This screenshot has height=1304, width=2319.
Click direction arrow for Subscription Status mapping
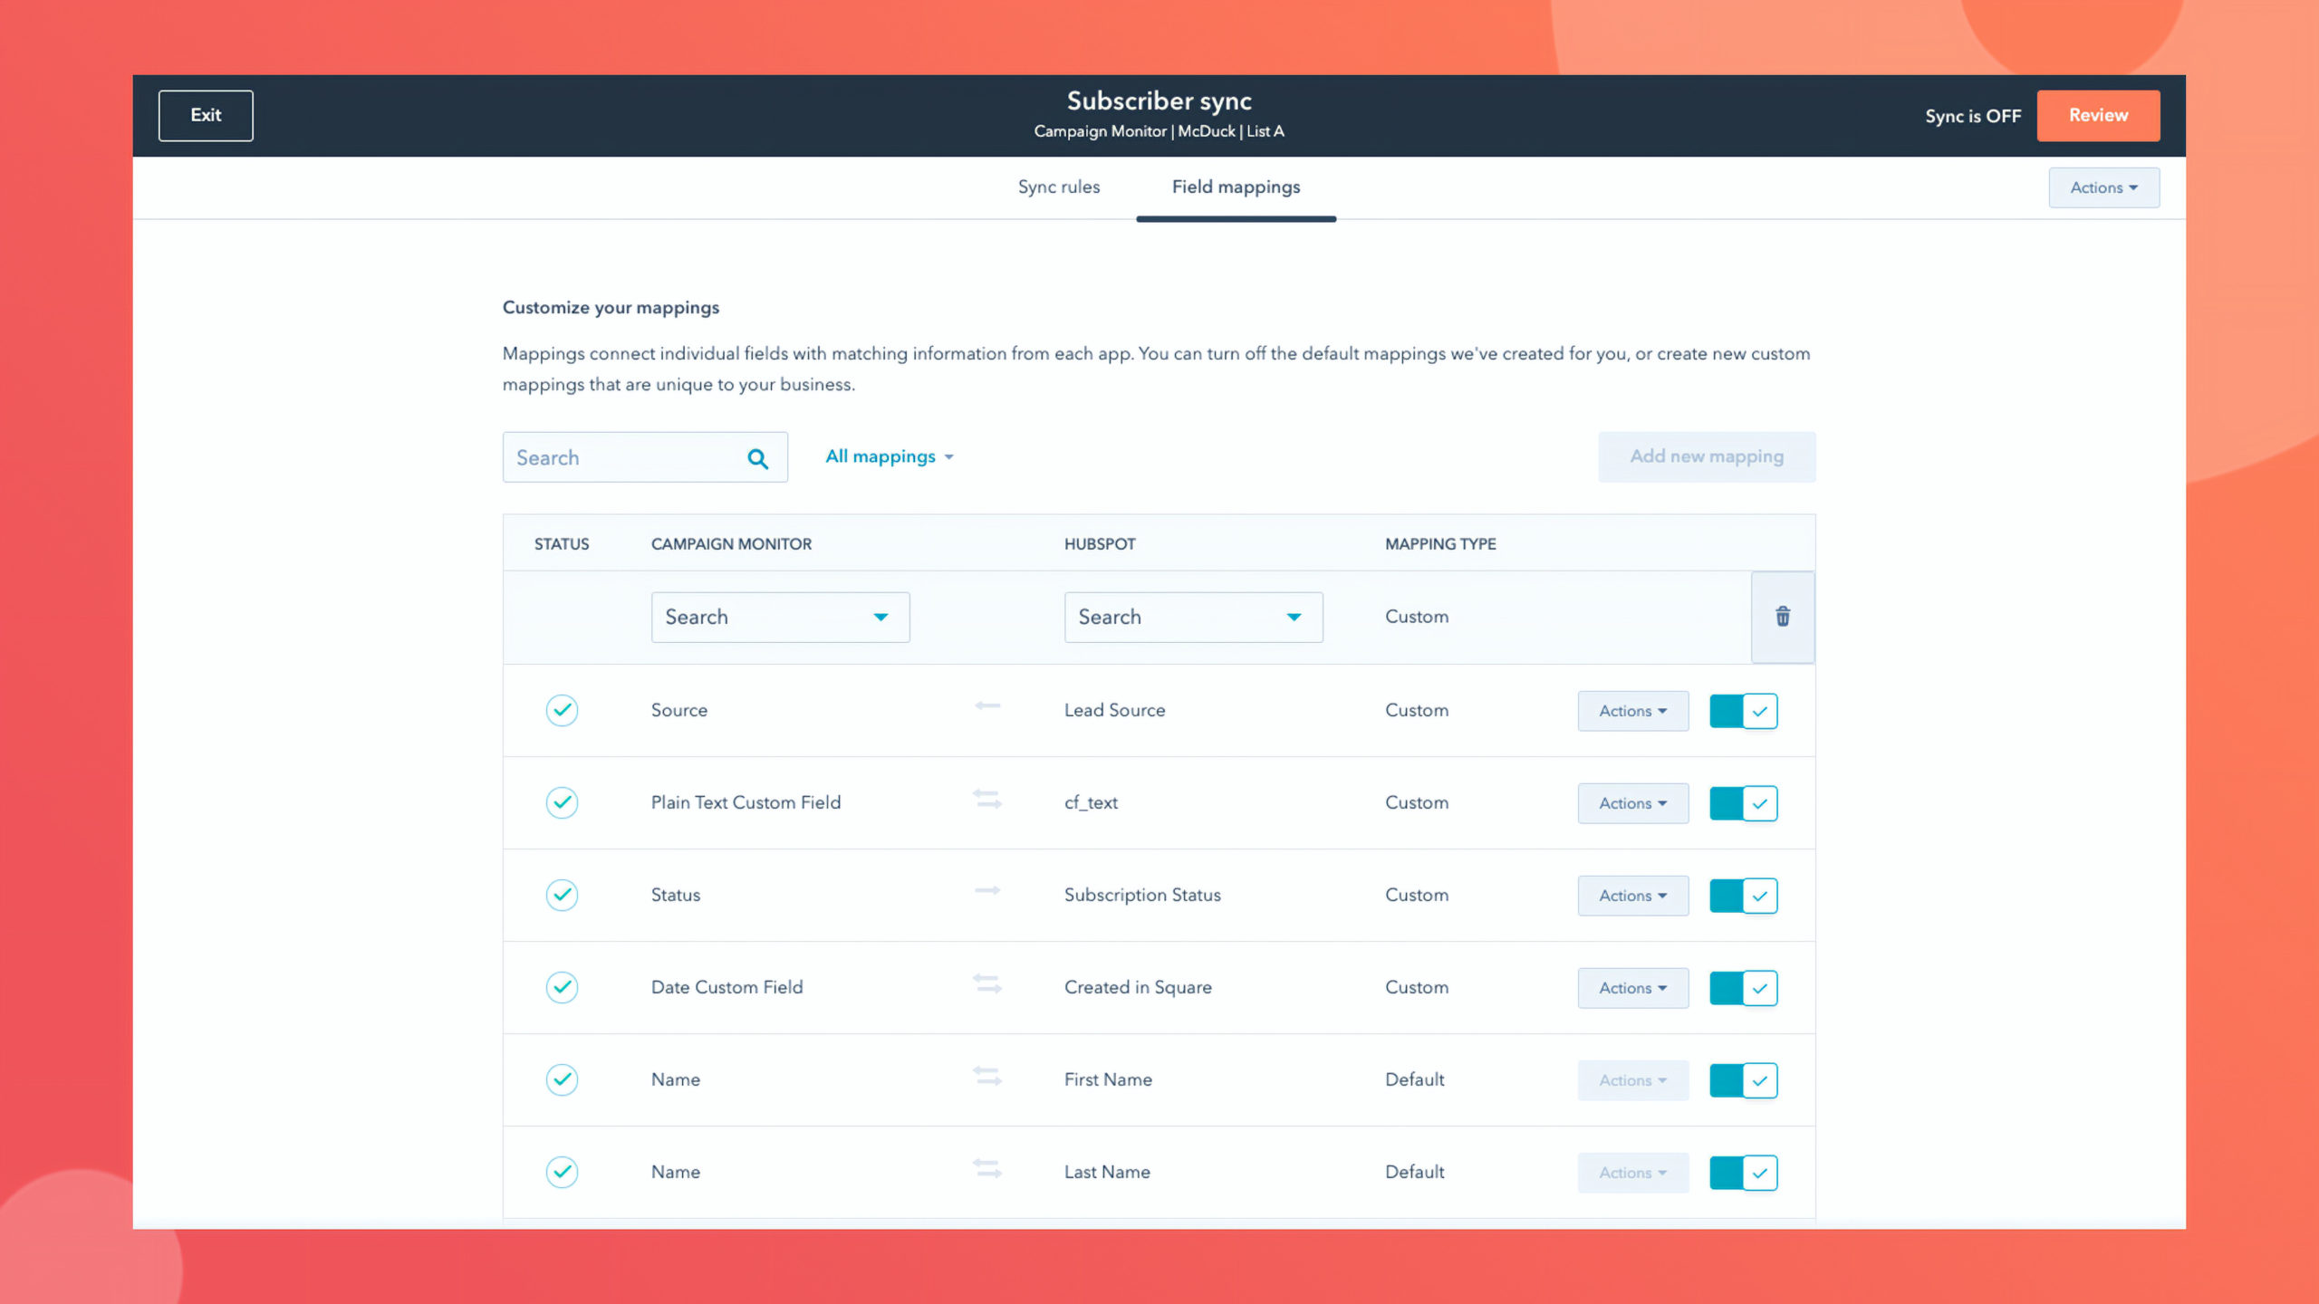(987, 891)
